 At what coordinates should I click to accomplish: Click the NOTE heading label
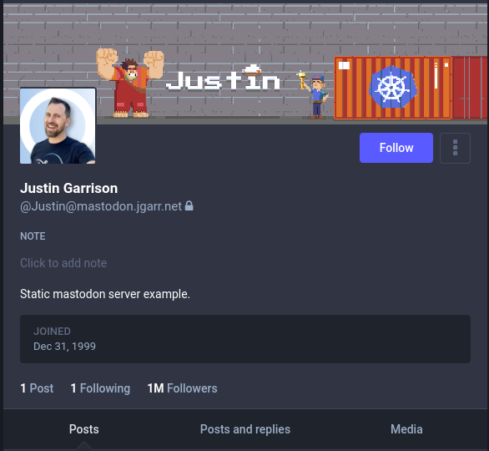tap(33, 236)
